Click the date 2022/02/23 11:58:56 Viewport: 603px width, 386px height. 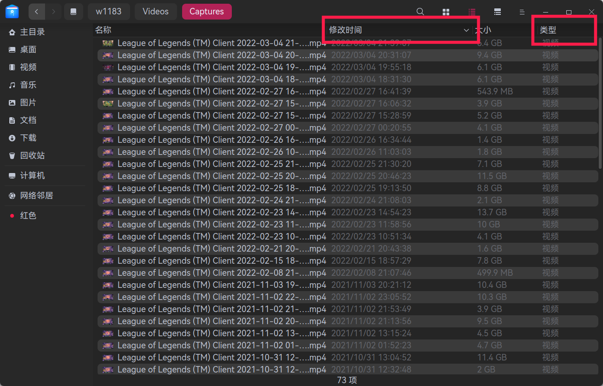click(x=371, y=225)
